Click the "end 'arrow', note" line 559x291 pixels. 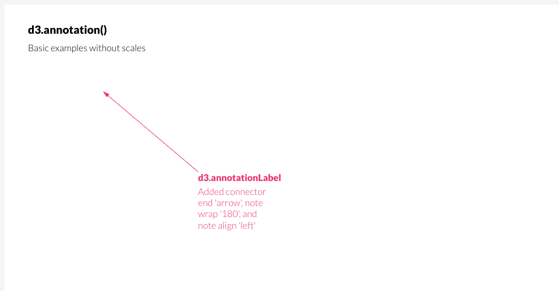pos(231,203)
